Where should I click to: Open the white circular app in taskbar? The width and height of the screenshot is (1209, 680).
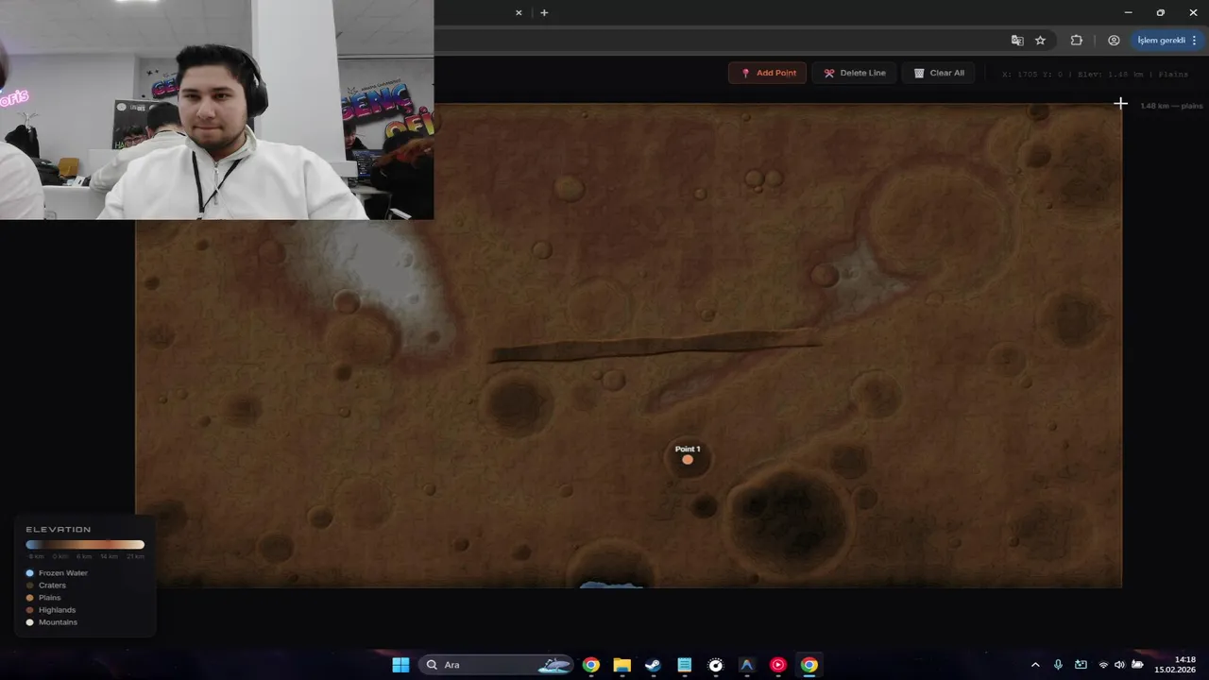[716, 665]
